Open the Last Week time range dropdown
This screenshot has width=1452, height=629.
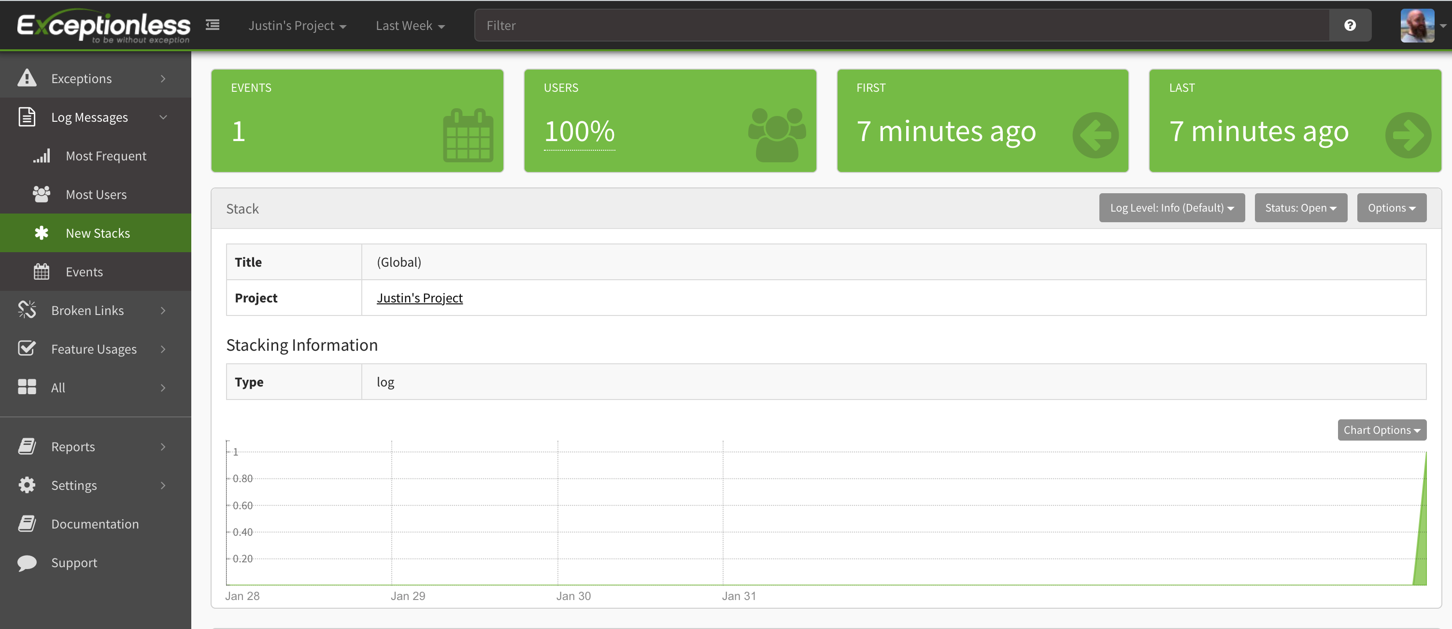click(410, 26)
